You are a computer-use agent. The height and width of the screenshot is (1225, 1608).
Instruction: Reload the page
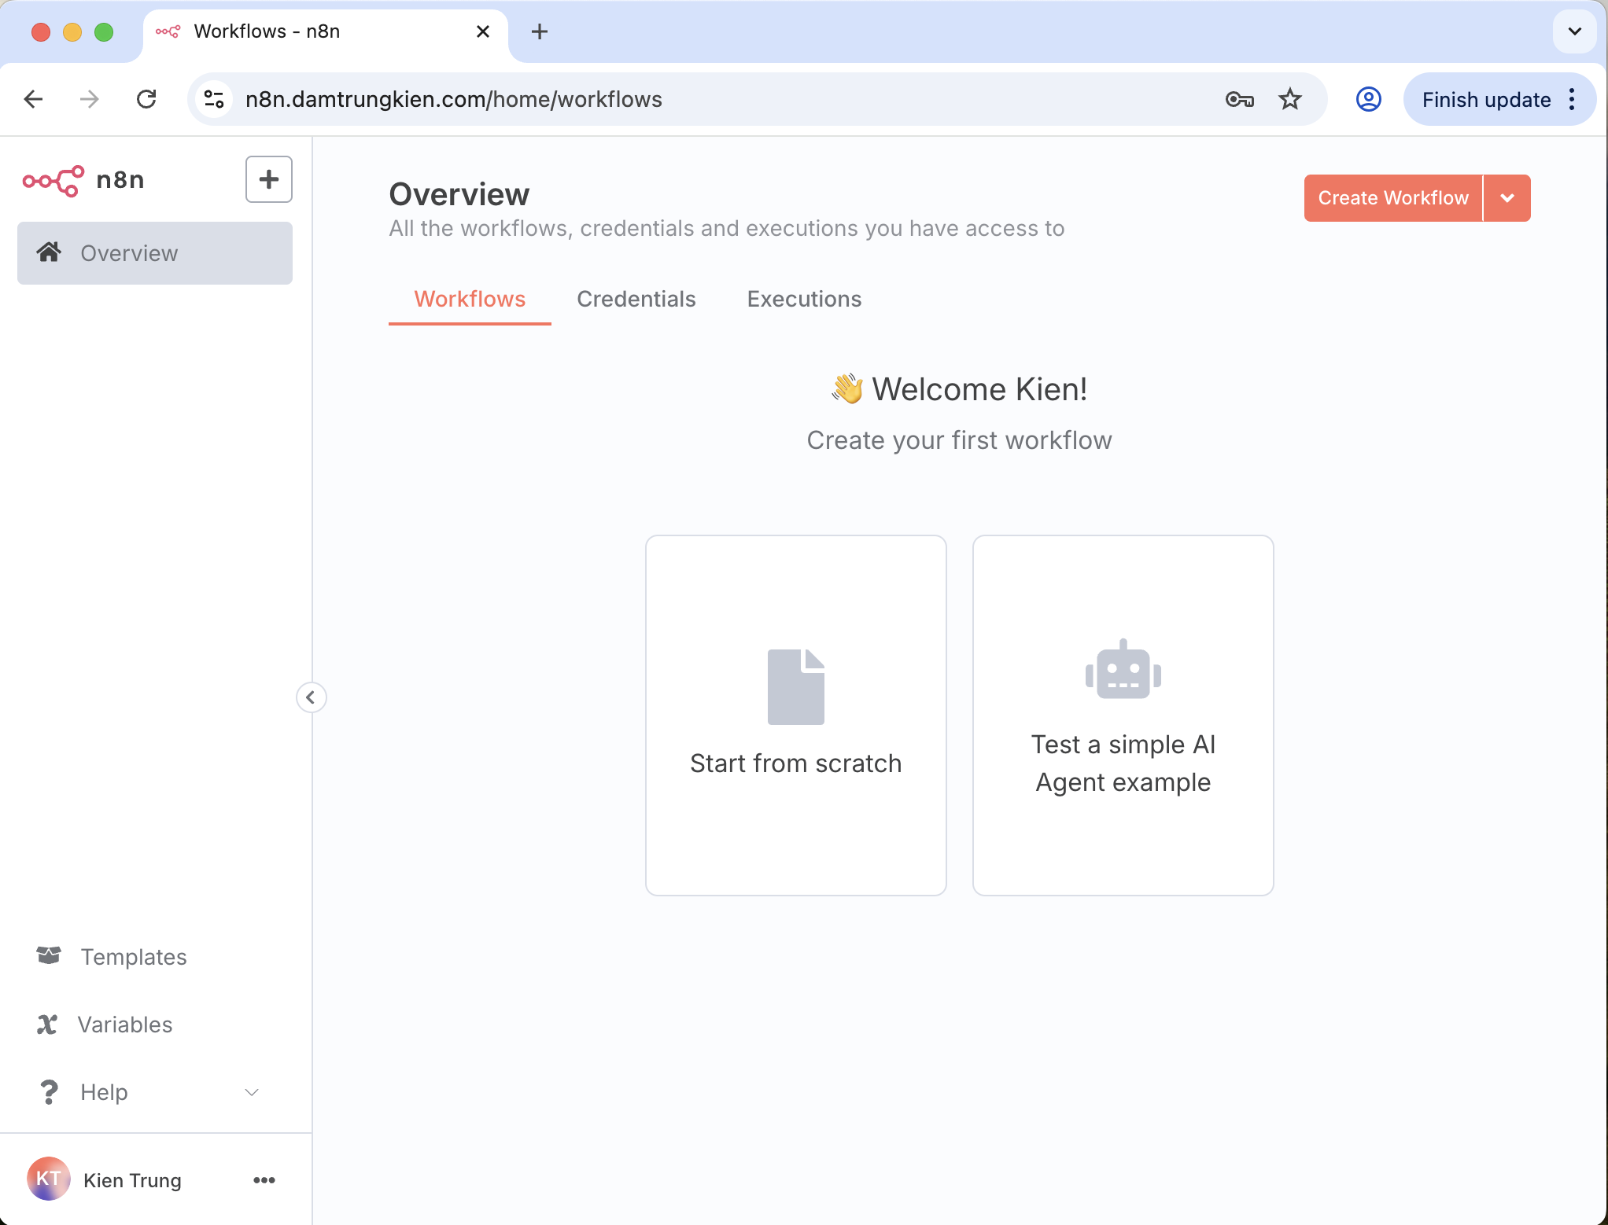146,99
